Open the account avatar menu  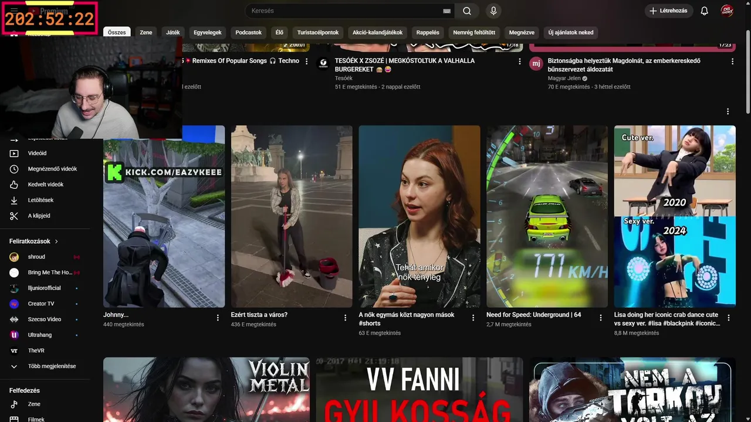coord(728,11)
